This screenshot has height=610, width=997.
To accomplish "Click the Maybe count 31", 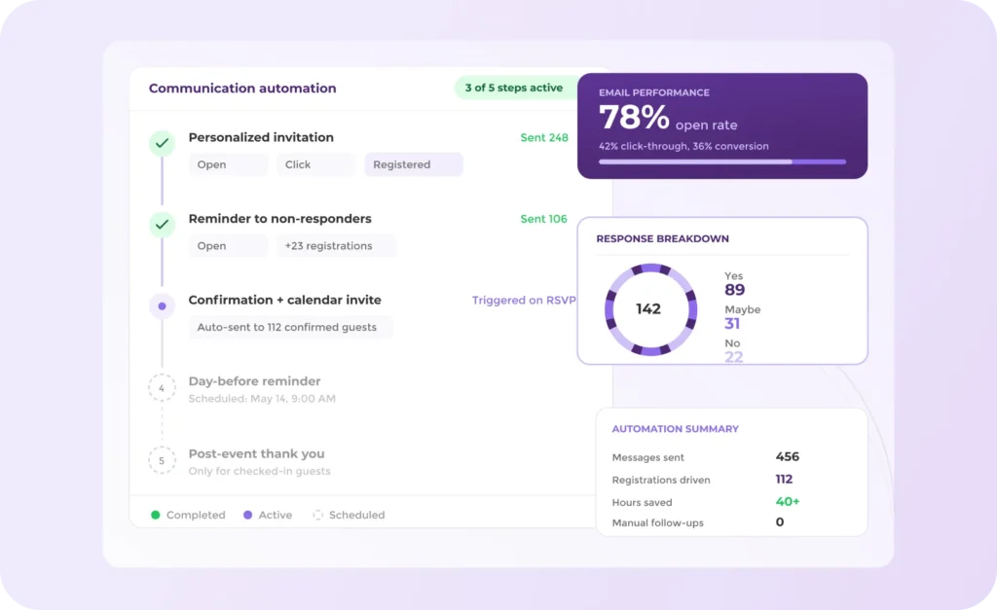I will 732,323.
